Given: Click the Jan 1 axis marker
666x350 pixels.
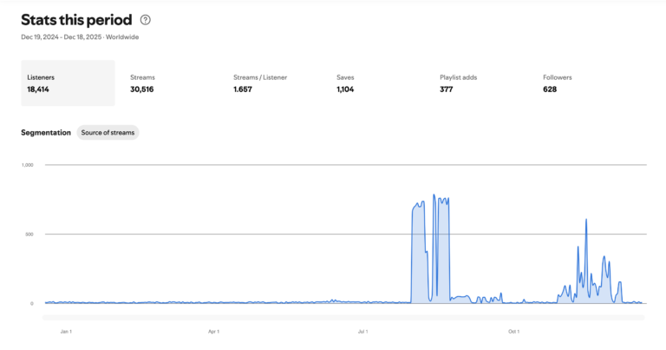Looking at the screenshot, I should point(66,331).
